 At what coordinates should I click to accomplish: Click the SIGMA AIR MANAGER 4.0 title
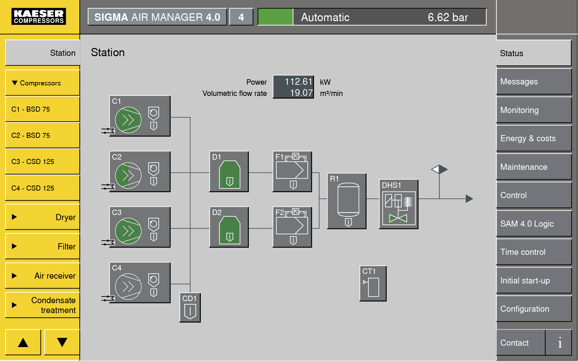pos(157,17)
